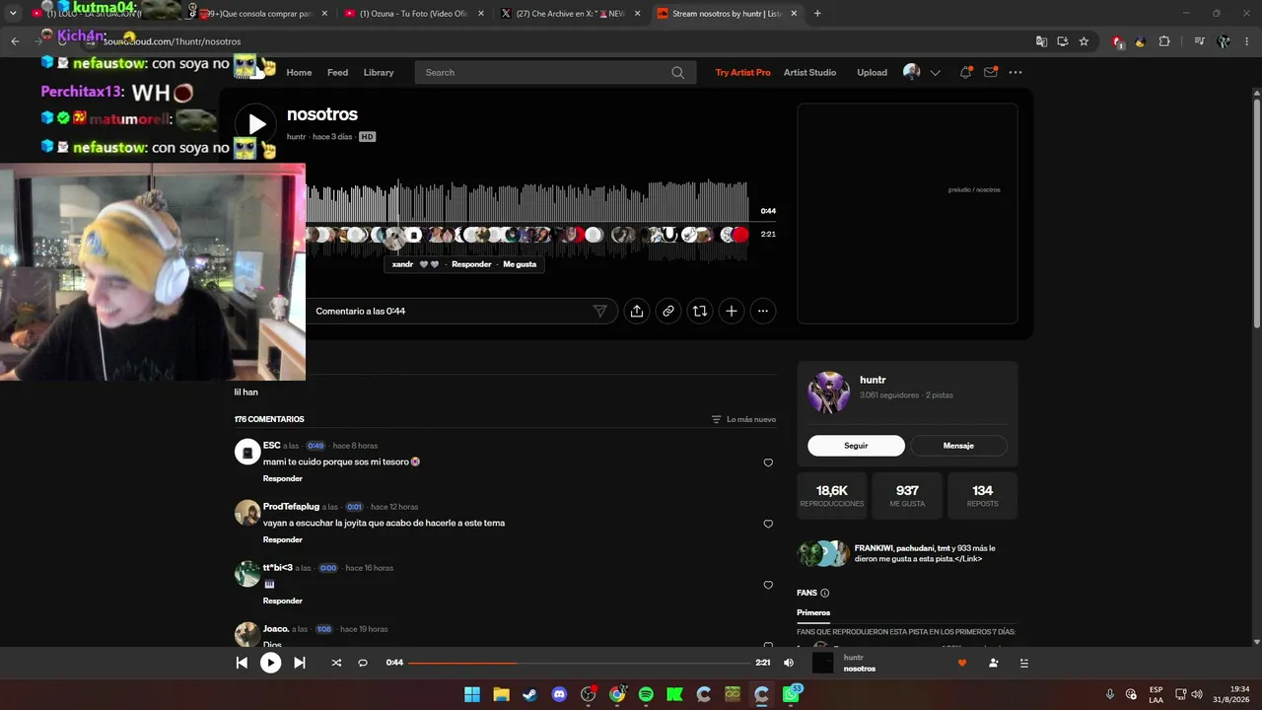Open more track options beside the plus icon
Image resolution: width=1262 pixels, height=710 pixels.
point(763,311)
